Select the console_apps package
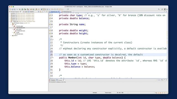Screen dimensions: 177x99 [19, 26]
